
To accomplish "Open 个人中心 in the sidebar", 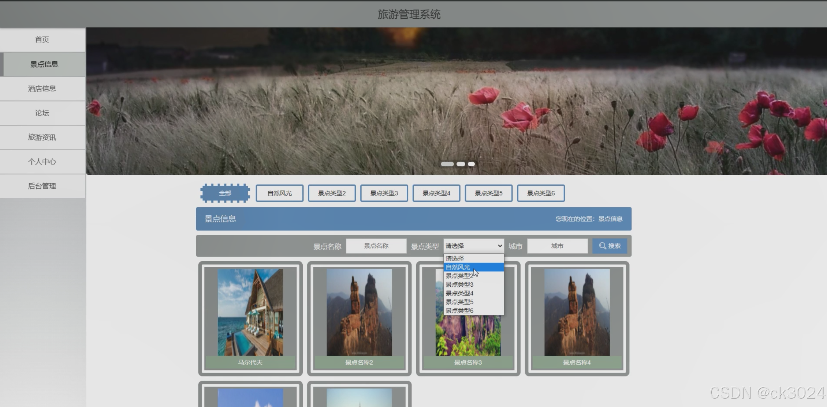I will (x=42, y=162).
